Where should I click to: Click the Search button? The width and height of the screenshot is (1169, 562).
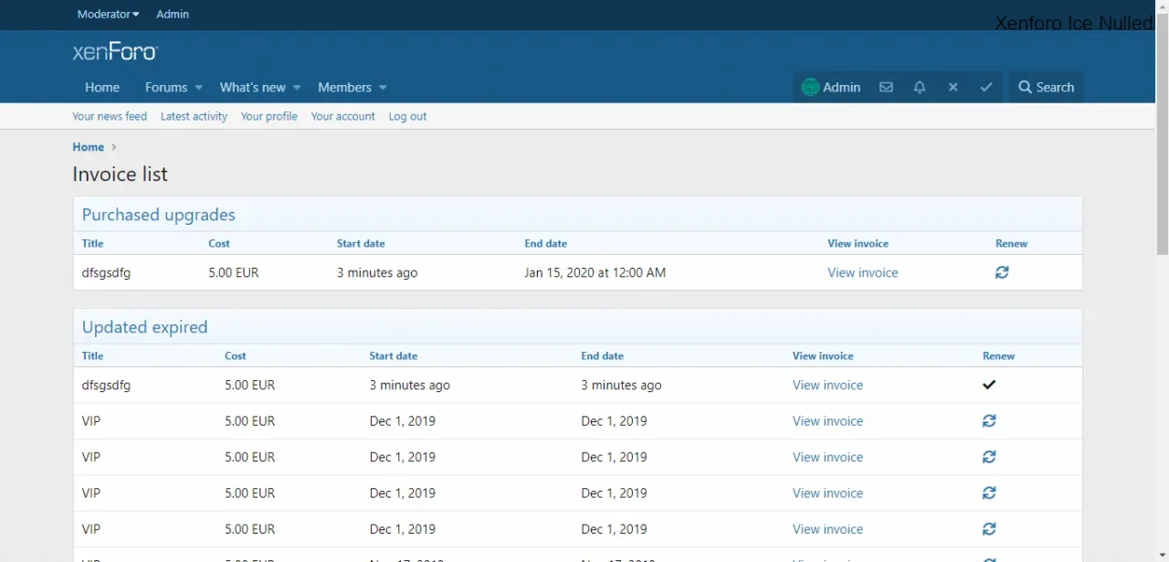coord(1046,88)
